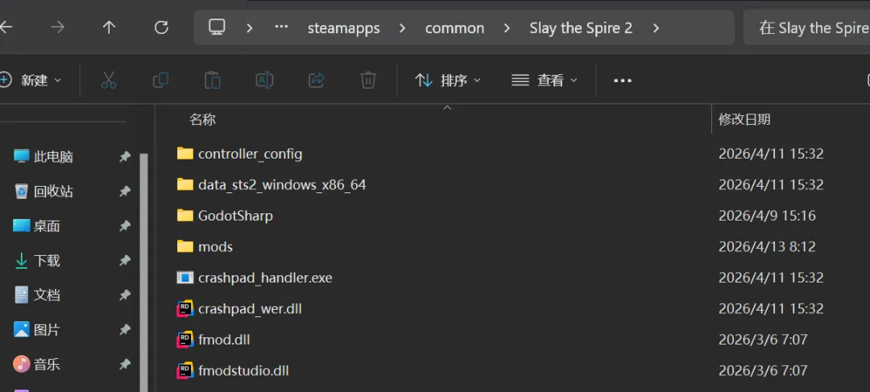
Task: Click the date cell for crashpad_wer.dll
Action: [771, 309]
